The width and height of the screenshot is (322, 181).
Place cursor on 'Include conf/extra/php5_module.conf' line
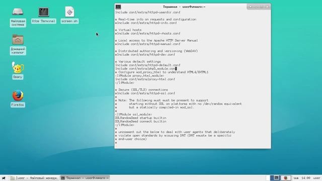click(x=146, y=68)
